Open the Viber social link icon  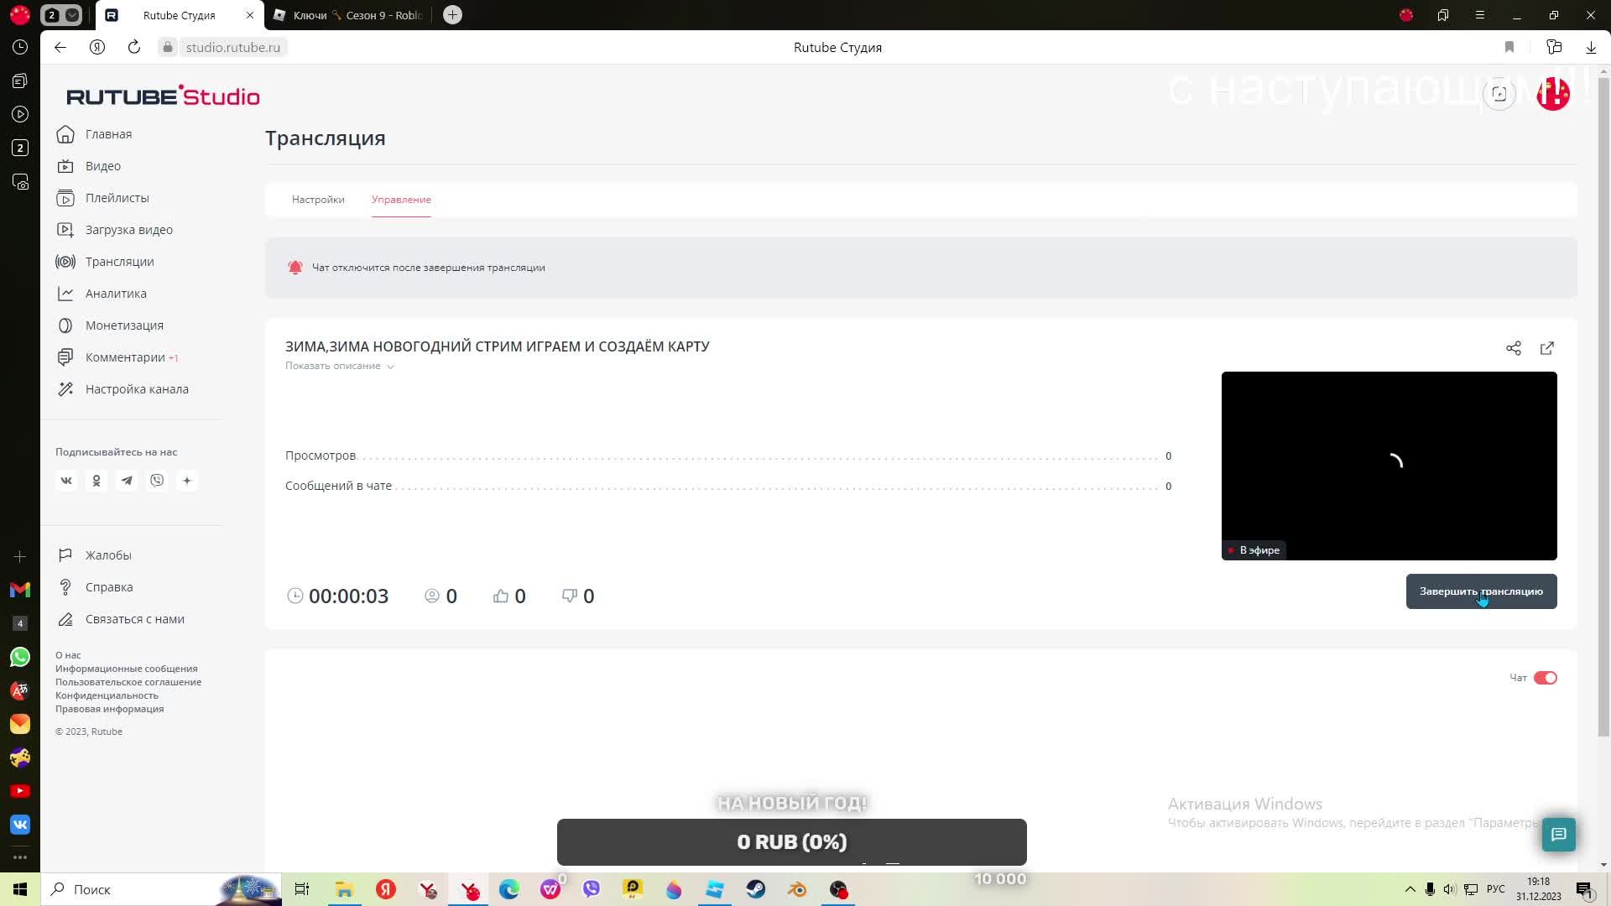(157, 481)
